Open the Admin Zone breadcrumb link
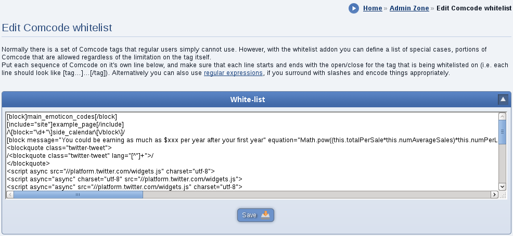The height and width of the screenshot is (236, 513). 409,8
